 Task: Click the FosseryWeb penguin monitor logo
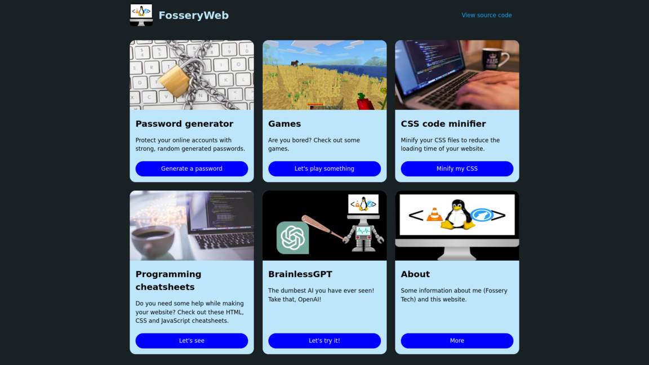[141, 15]
